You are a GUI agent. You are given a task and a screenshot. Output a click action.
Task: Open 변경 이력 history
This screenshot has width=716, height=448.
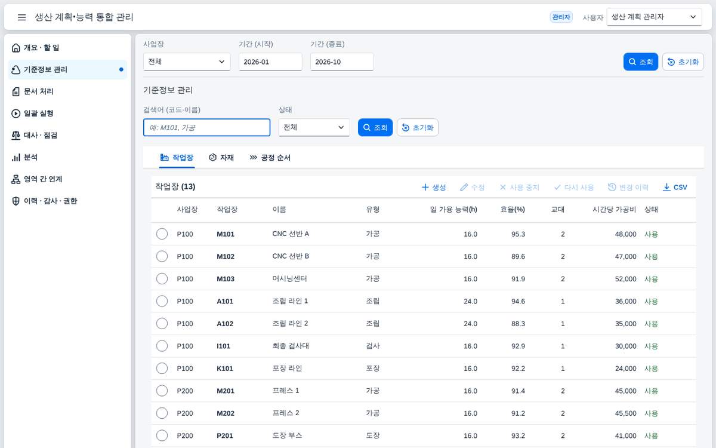click(628, 188)
